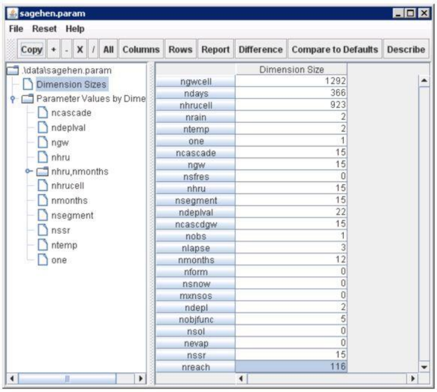Select the nssr tree item
The image size is (437, 392).
[x=61, y=230]
